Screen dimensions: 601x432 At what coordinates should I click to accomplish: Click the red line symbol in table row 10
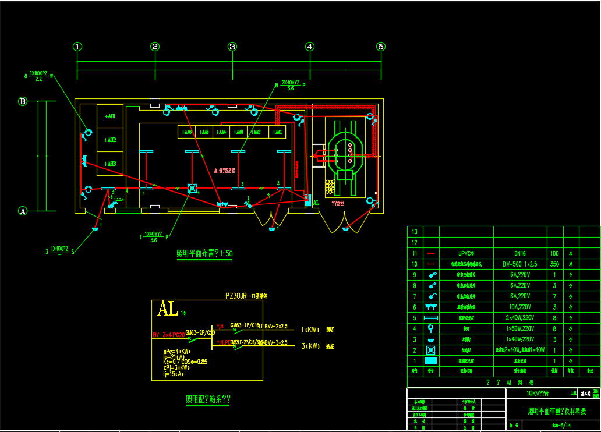pos(431,264)
